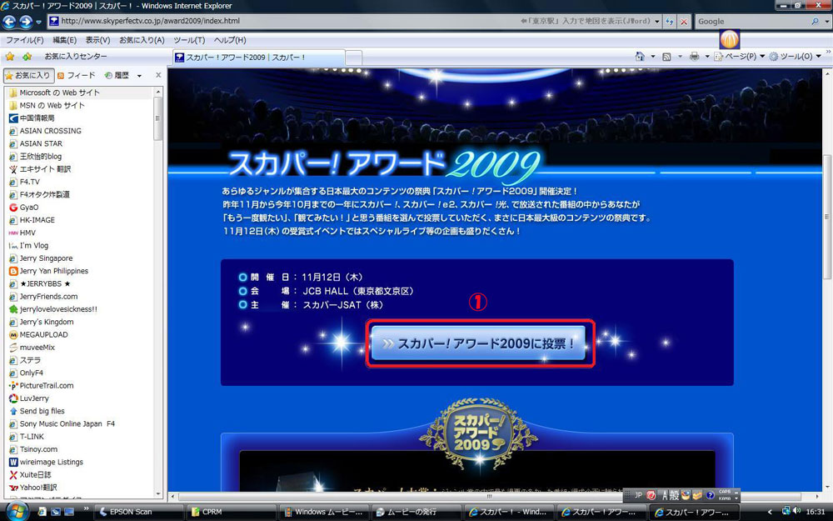Go back using the browser Back arrow

(x=9, y=22)
